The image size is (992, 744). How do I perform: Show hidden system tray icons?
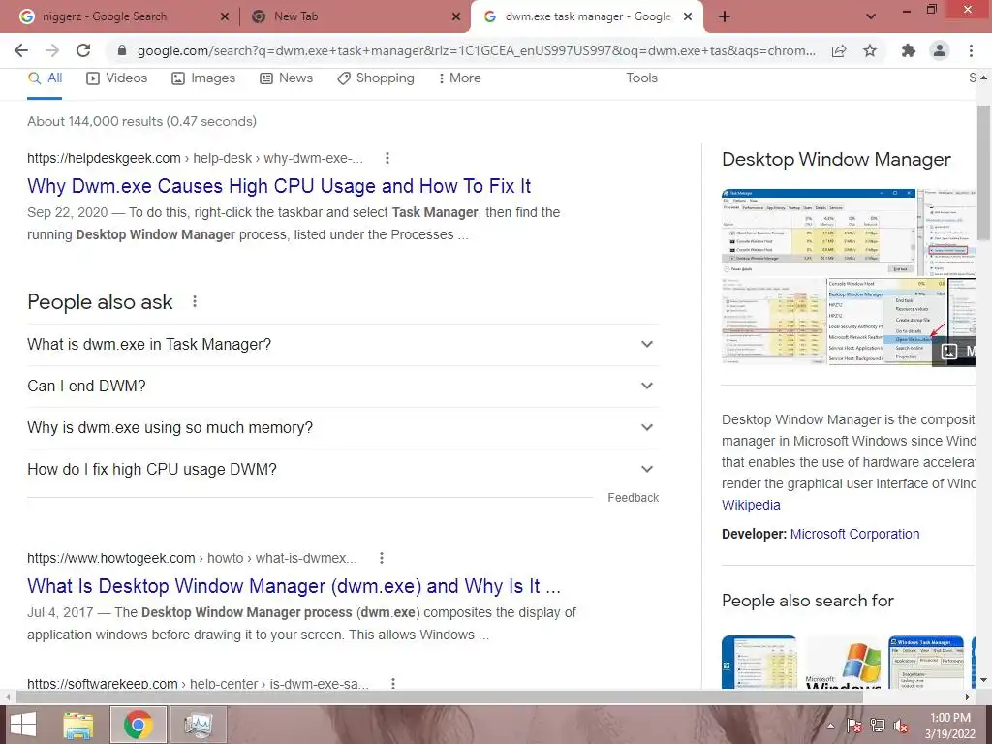click(830, 727)
